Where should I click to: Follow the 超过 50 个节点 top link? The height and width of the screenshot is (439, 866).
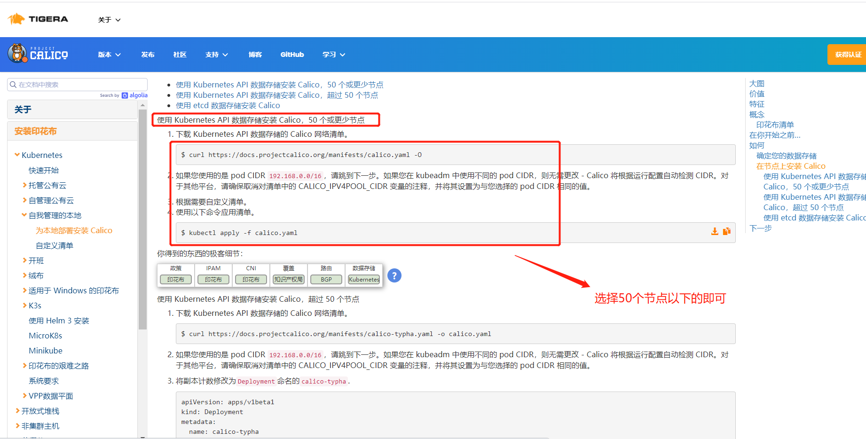pos(276,95)
